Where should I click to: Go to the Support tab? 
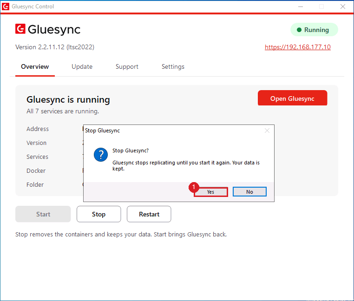click(x=127, y=66)
